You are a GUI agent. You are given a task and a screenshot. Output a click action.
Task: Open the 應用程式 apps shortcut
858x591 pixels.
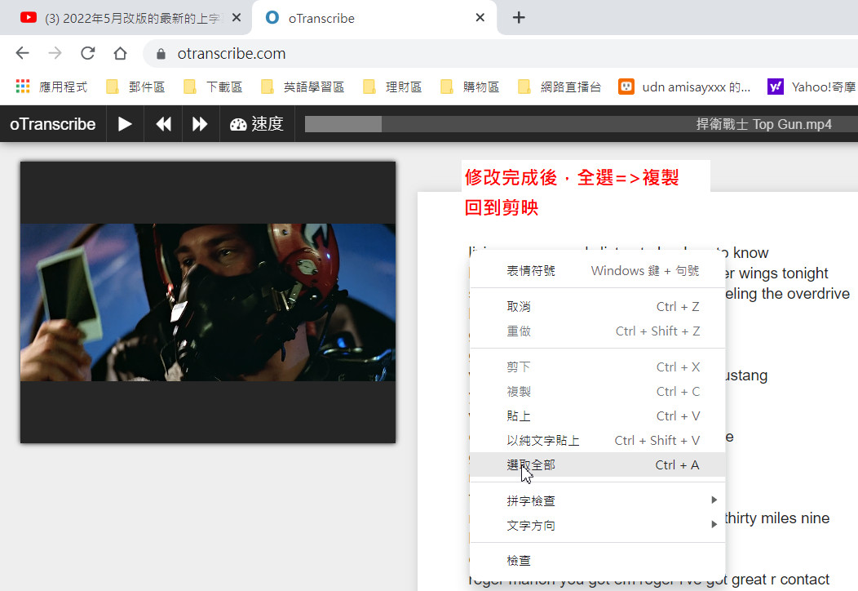(x=51, y=87)
